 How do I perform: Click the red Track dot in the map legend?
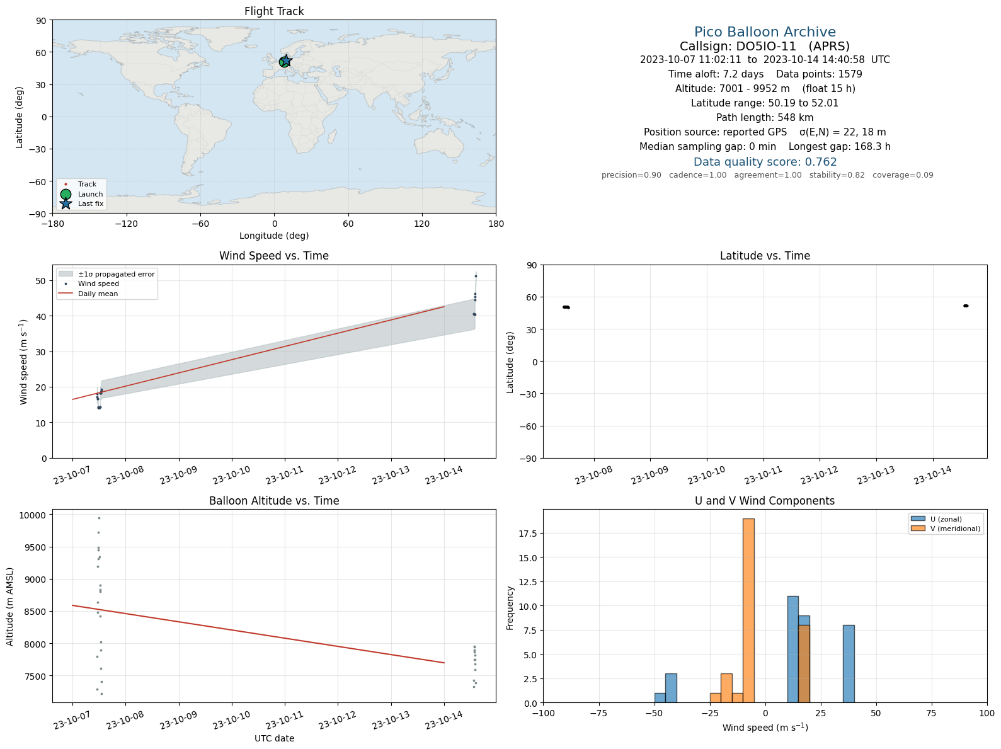point(66,185)
